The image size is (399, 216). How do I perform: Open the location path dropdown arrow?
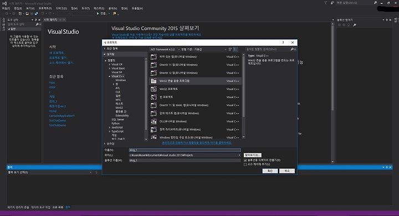click(239, 155)
